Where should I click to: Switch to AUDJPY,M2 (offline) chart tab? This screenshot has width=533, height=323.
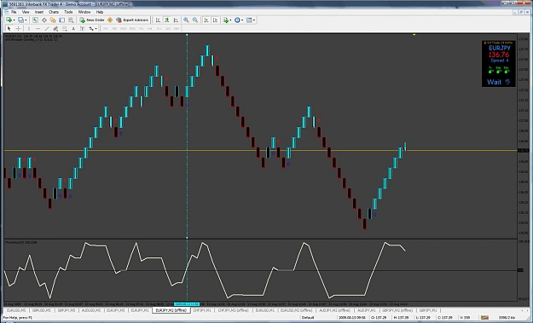(x=334, y=310)
